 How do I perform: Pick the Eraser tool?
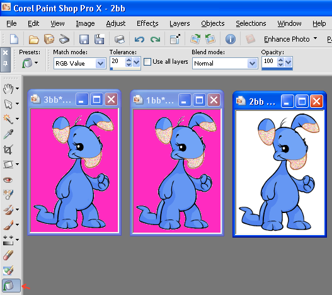(8, 255)
